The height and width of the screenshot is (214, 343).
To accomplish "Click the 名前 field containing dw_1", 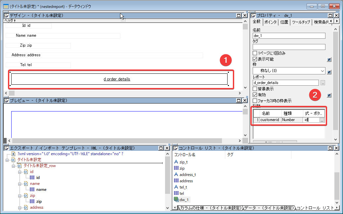I will (289, 36).
